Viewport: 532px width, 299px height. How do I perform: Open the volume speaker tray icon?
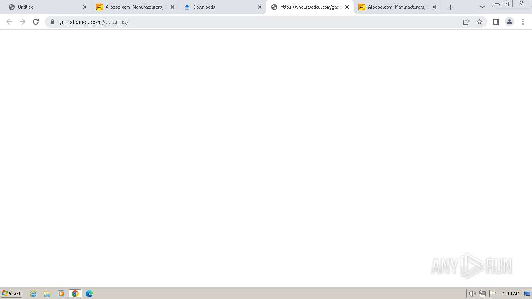pos(472,294)
